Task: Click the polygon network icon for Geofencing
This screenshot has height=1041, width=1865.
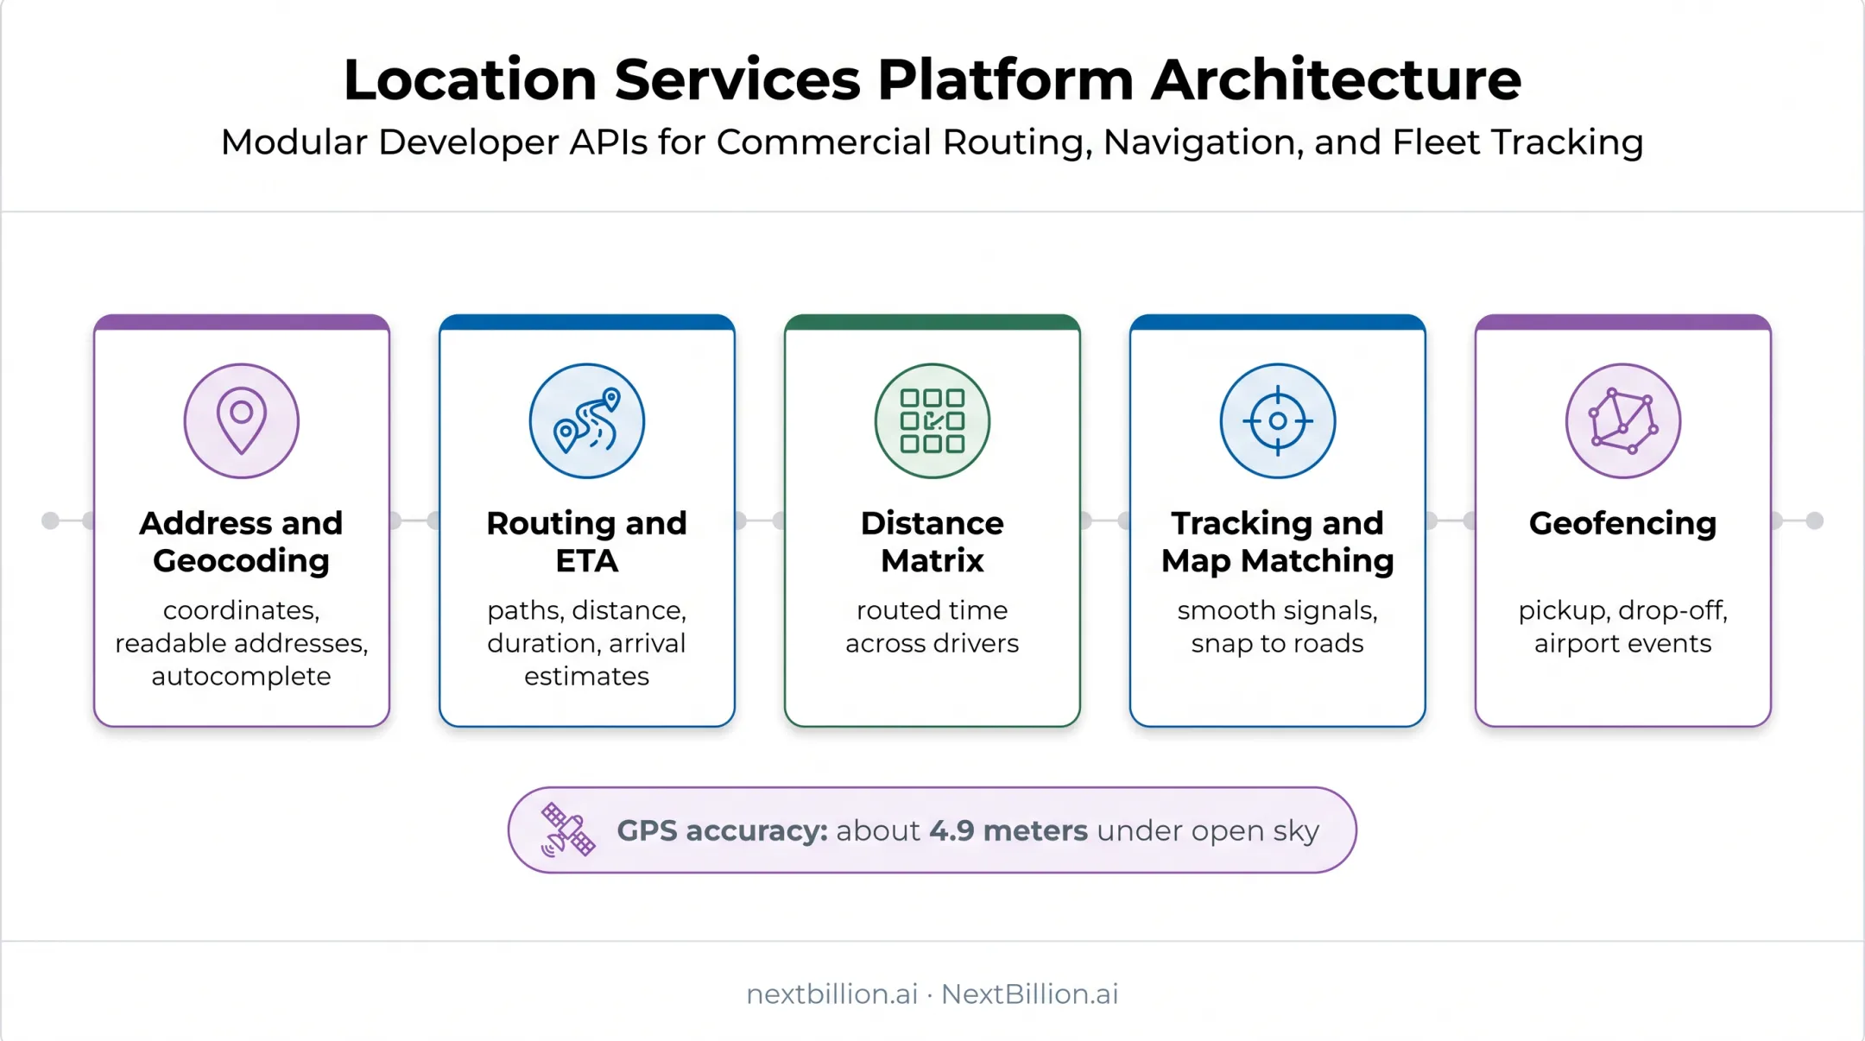Action: 1623,421
